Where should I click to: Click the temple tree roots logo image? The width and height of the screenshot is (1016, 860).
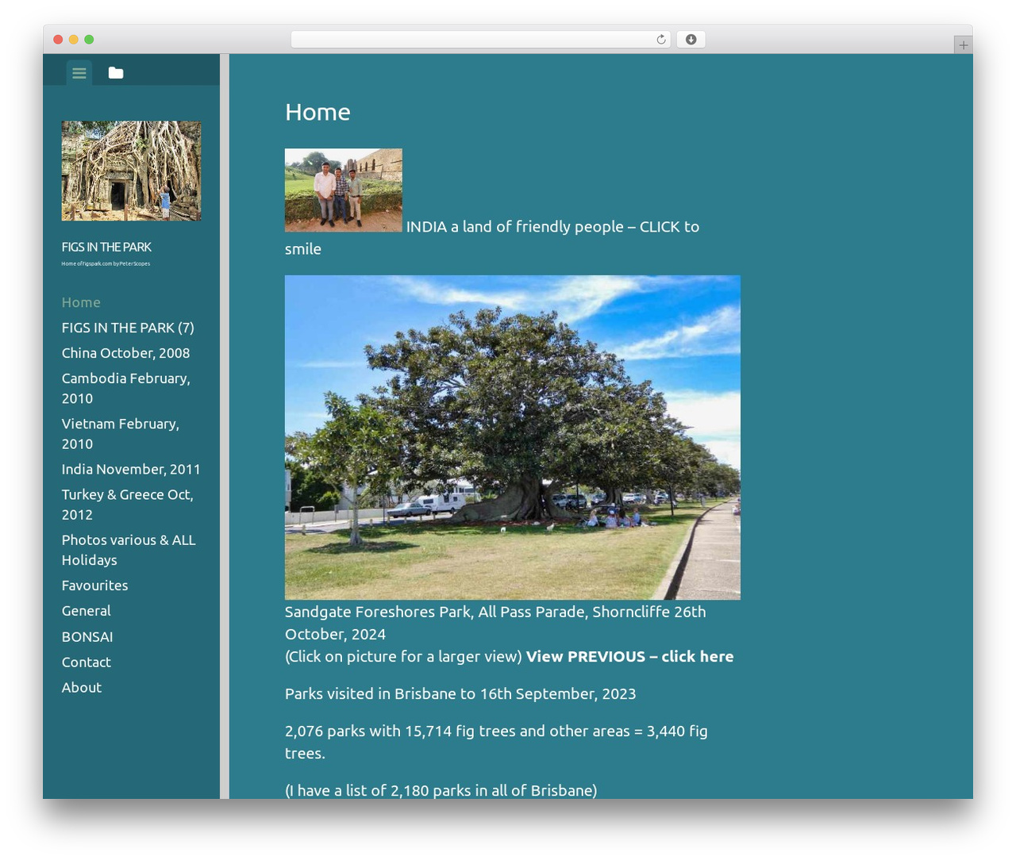[x=131, y=171]
